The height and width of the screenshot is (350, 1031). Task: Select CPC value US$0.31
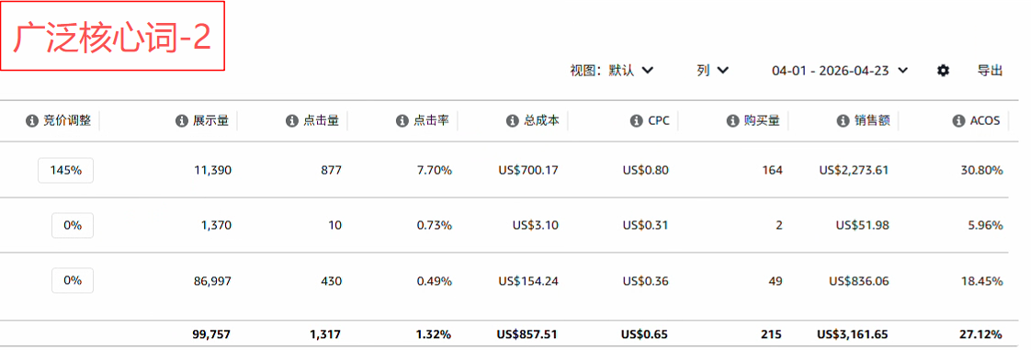[645, 225]
